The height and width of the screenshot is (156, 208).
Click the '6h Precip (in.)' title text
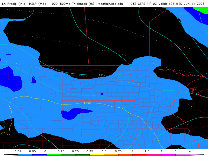14,4
